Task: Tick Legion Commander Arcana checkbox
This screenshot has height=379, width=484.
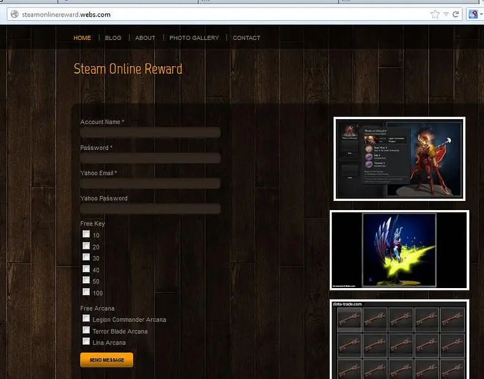Action: pos(86,318)
